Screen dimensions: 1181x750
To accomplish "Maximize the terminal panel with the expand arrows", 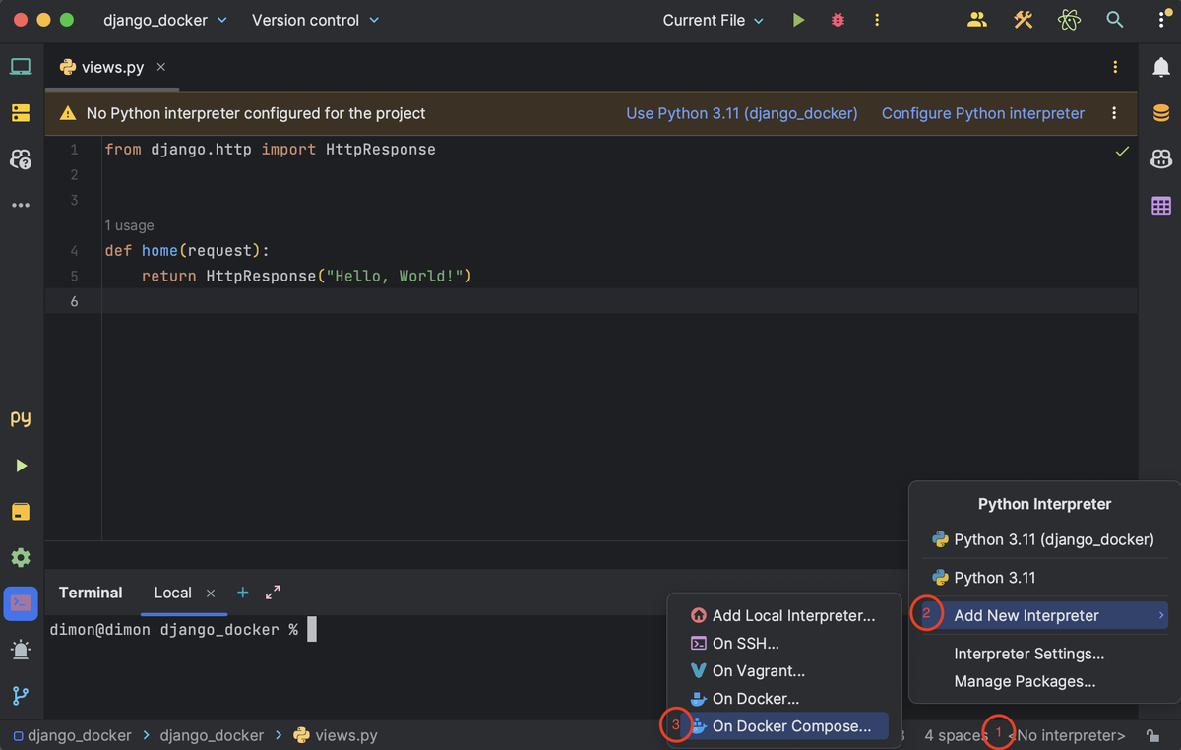I will click(x=273, y=593).
